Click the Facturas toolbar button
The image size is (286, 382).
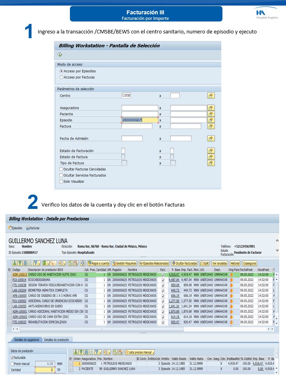[33, 228]
